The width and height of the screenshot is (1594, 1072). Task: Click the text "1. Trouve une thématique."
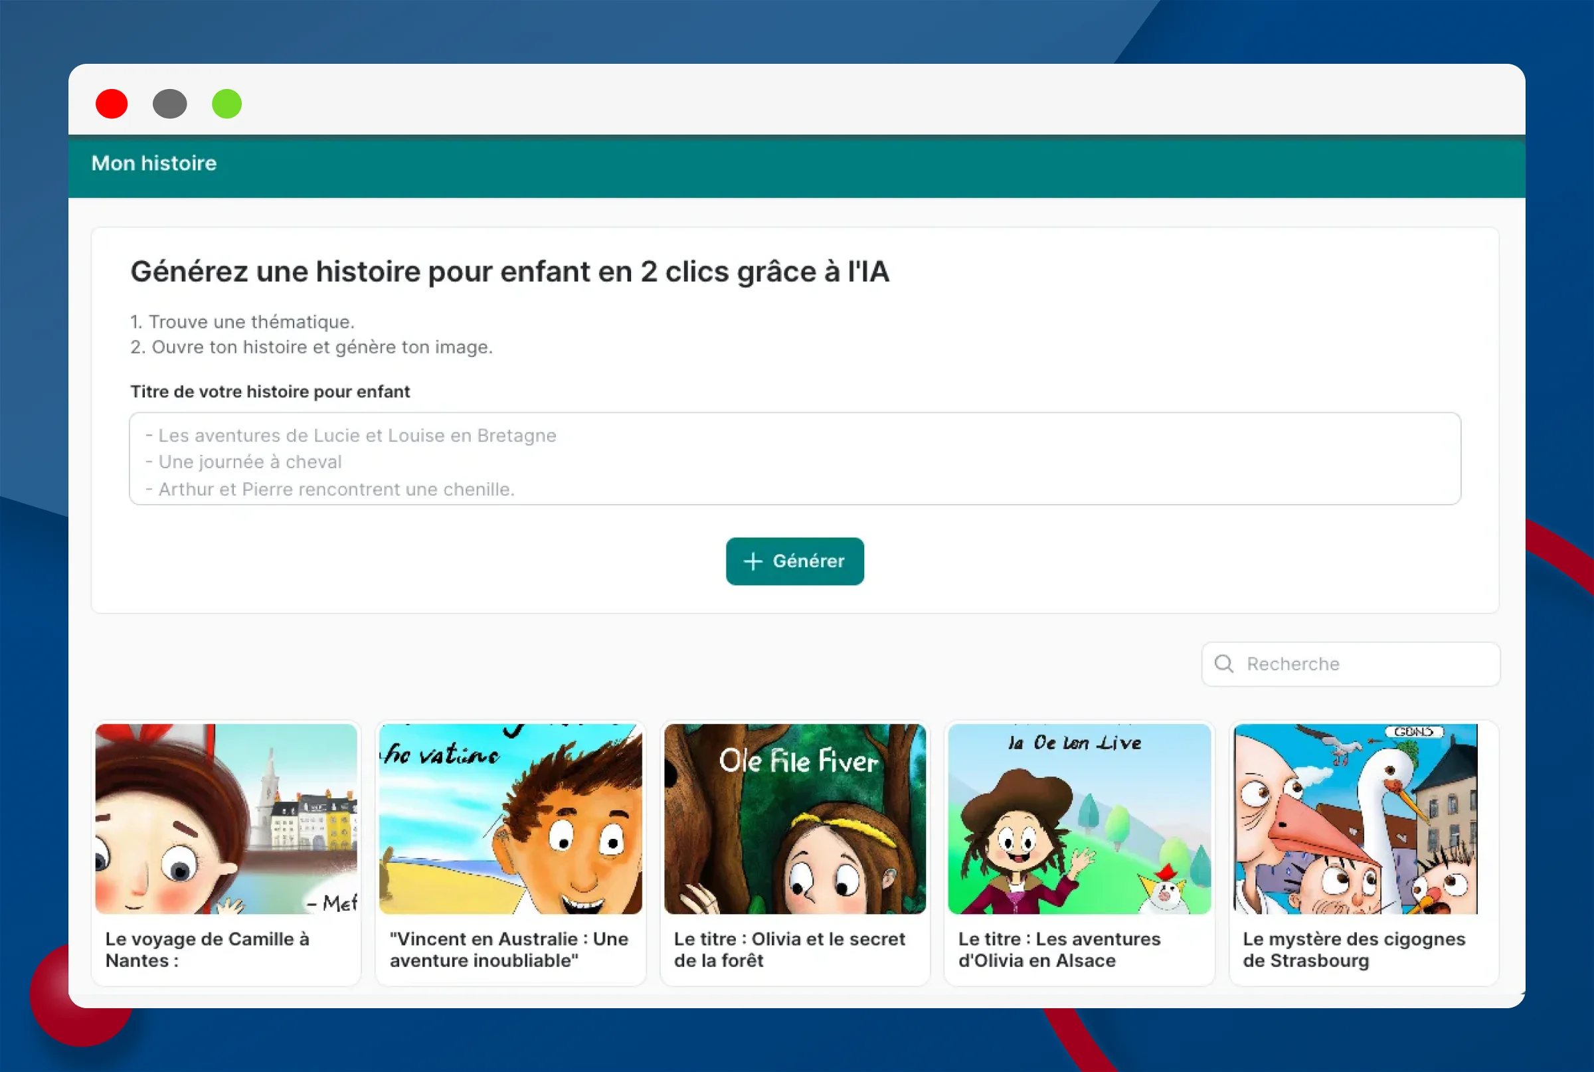[x=242, y=322]
